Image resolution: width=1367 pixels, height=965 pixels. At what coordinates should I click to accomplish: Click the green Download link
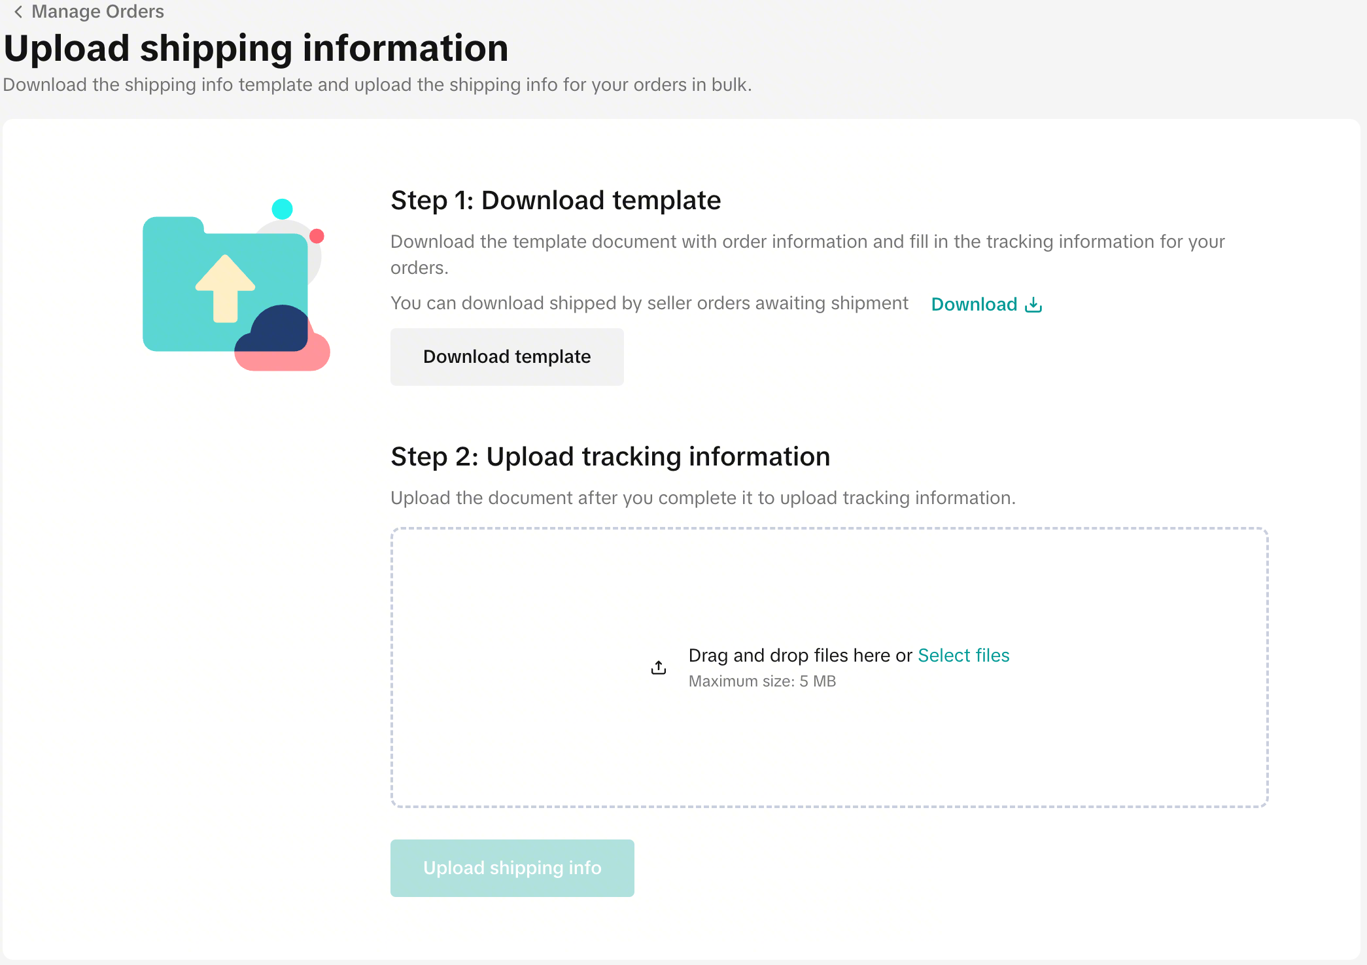[x=973, y=305]
